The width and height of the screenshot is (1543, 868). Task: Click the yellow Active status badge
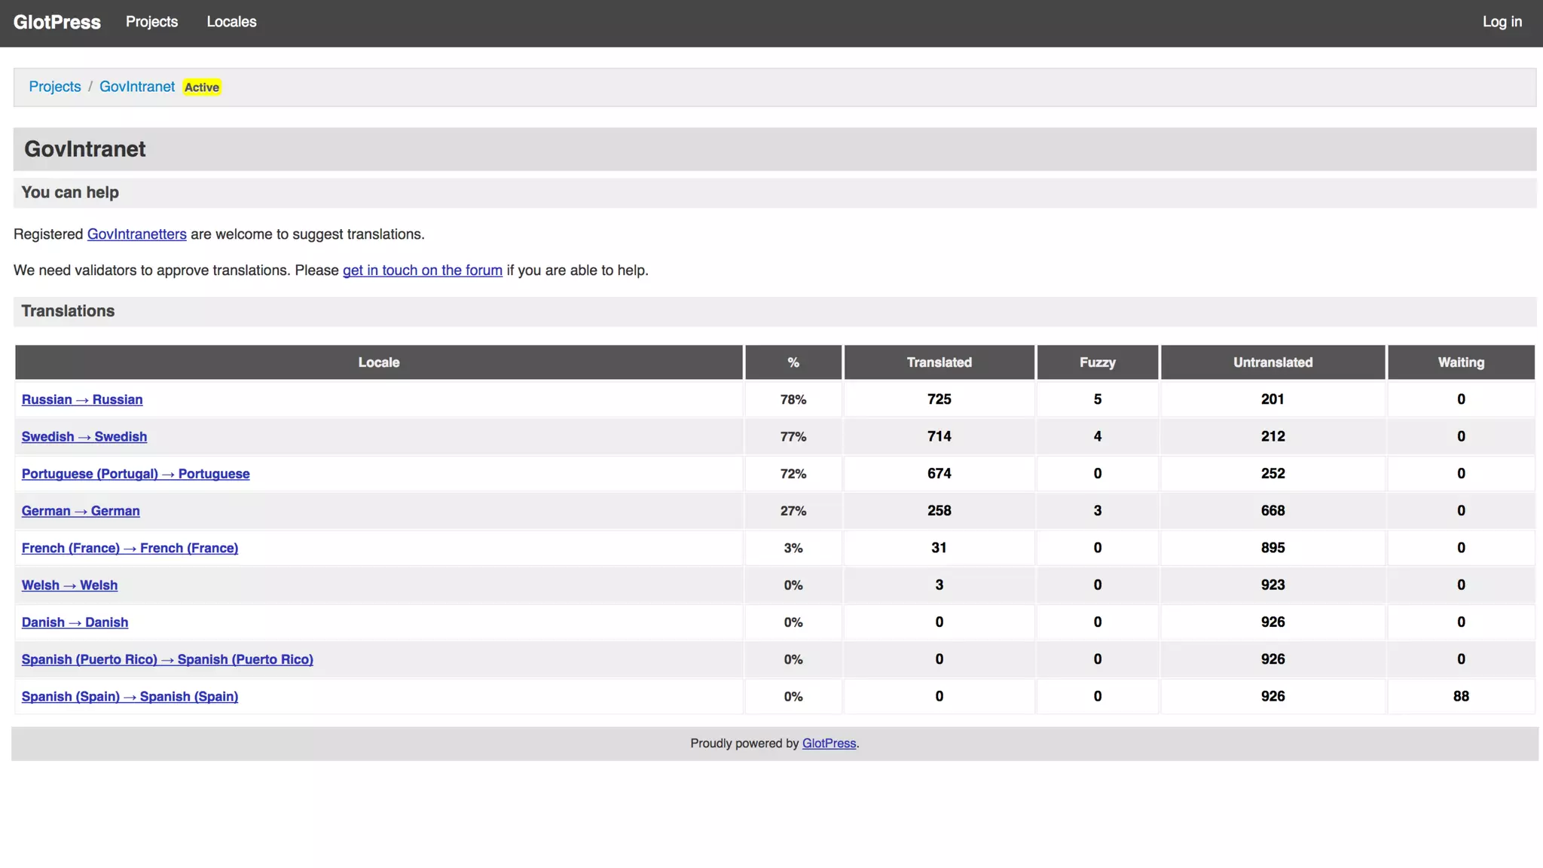pyautogui.click(x=202, y=87)
